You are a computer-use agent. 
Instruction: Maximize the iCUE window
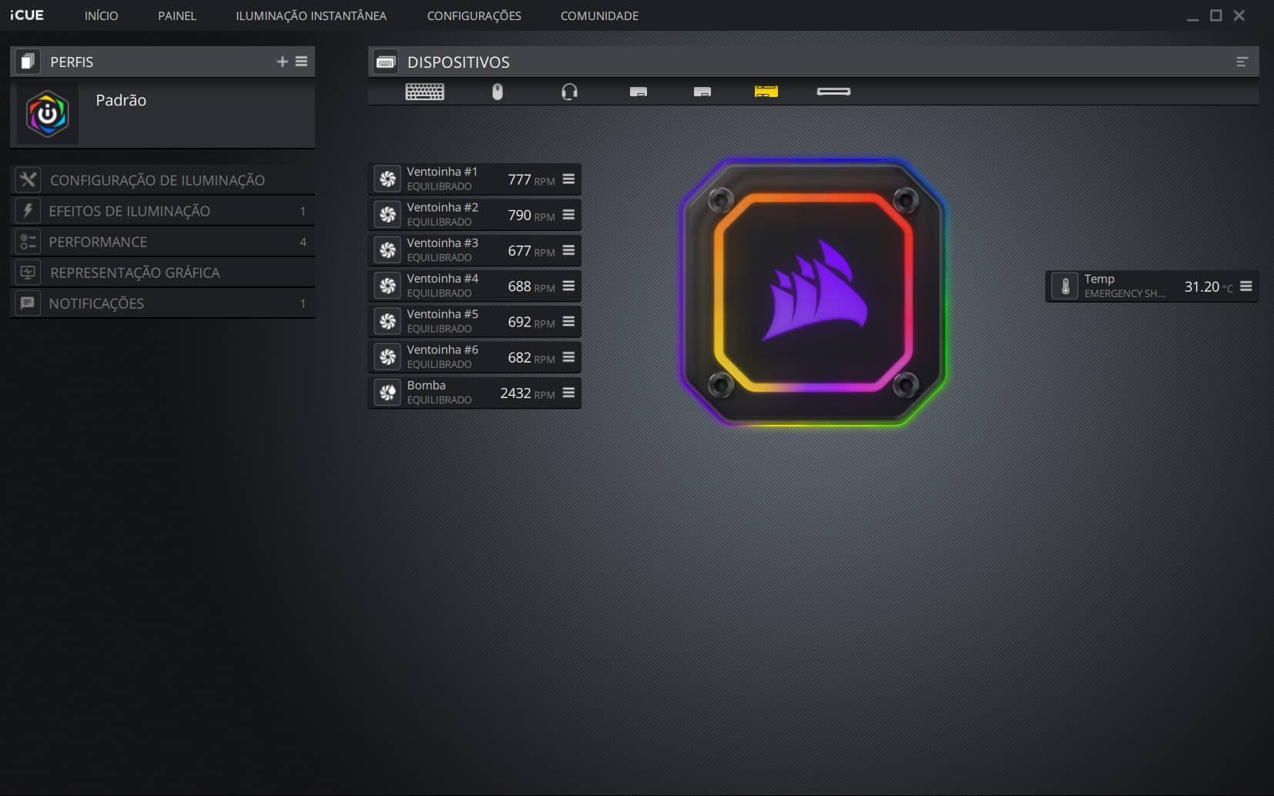(x=1215, y=15)
